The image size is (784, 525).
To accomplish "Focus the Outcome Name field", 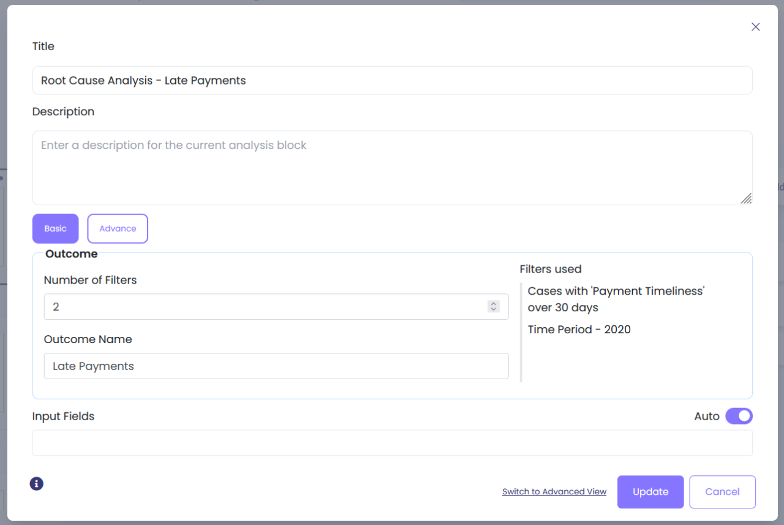I will pos(276,366).
